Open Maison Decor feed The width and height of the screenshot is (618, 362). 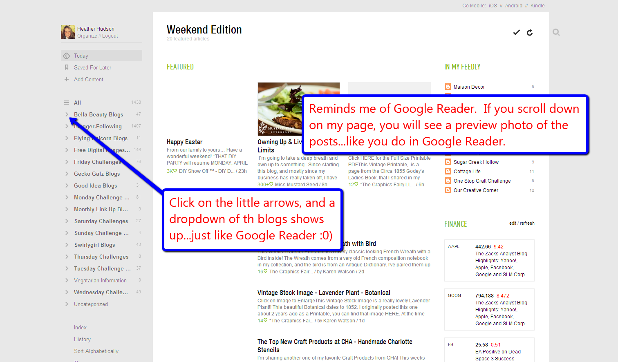(x=469, y=87)
